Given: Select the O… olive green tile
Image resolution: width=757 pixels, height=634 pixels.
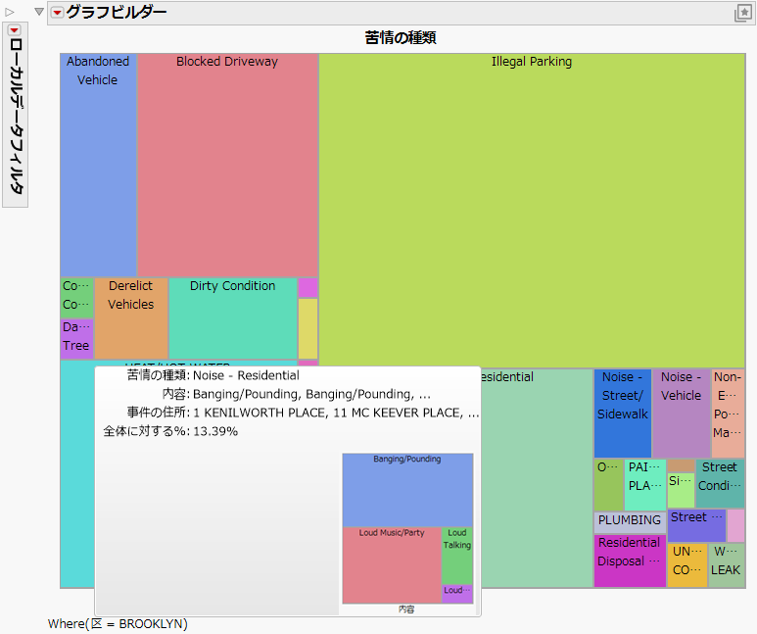Looking at the screenshot, I should pyautogui.click(x=609, y=485).
